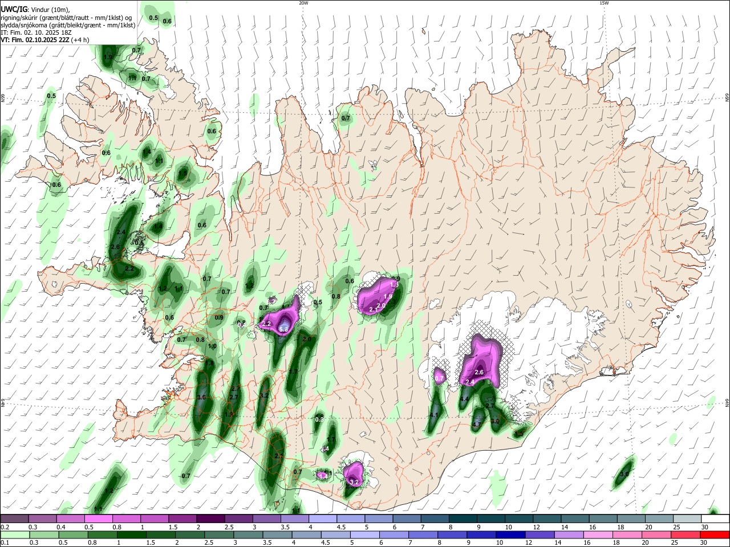Click the 15W longitude label
The width and height of the screenshot is (730, 547).
coord(604,3)
